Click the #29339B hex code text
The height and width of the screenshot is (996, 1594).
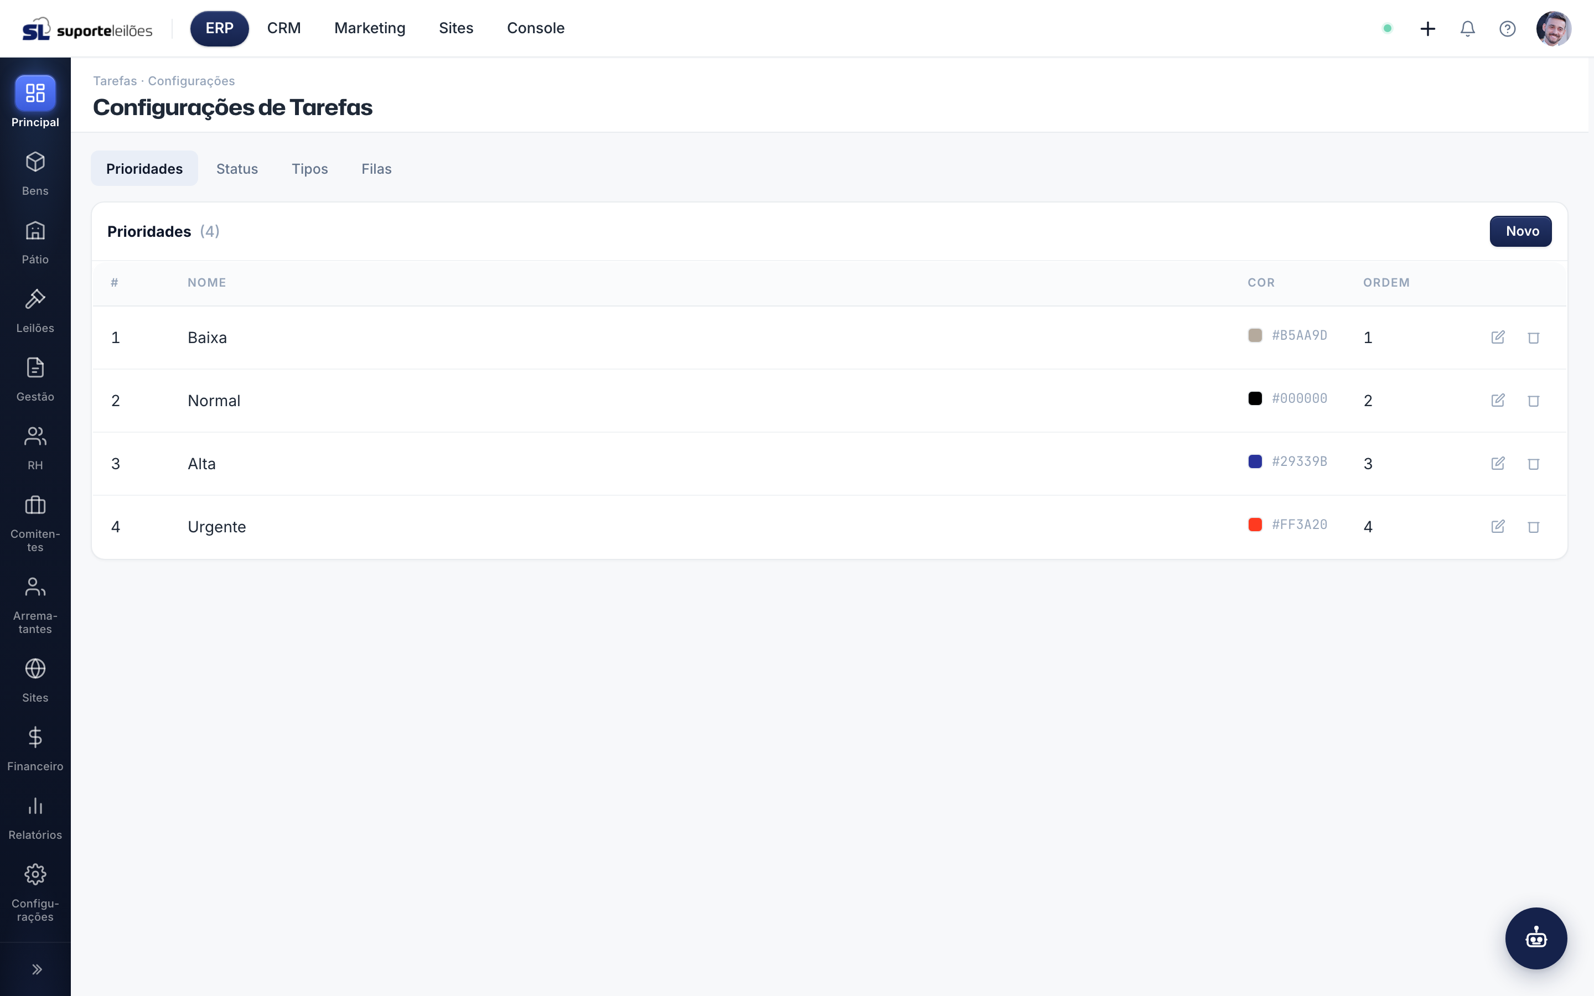click(1300, 462)
